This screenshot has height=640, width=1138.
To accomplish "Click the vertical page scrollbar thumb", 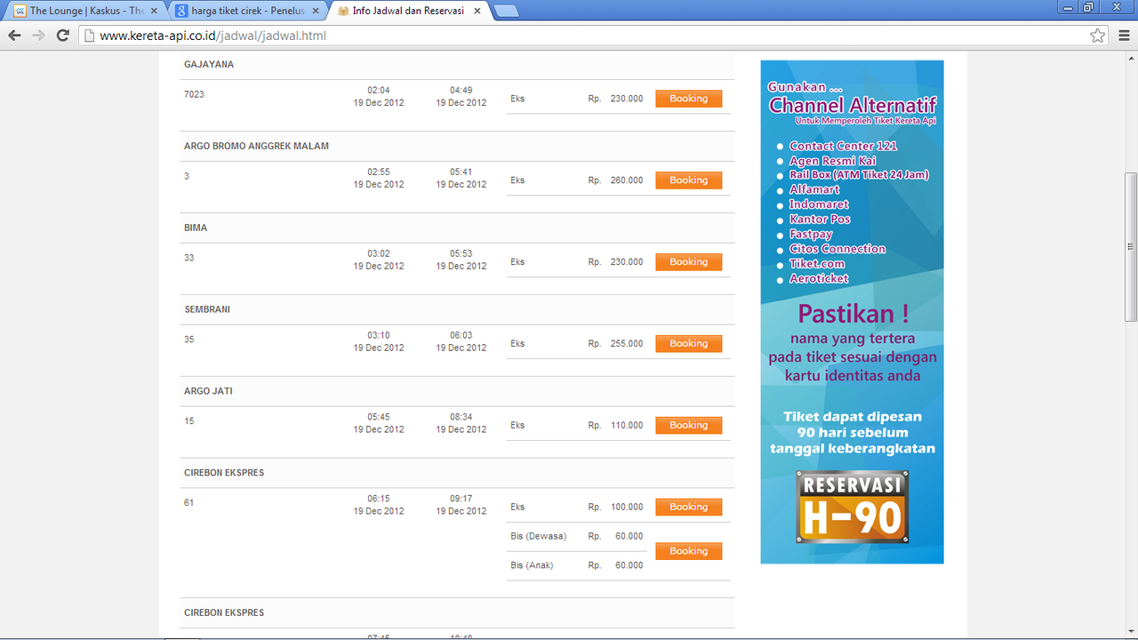I will [1130, 246].
